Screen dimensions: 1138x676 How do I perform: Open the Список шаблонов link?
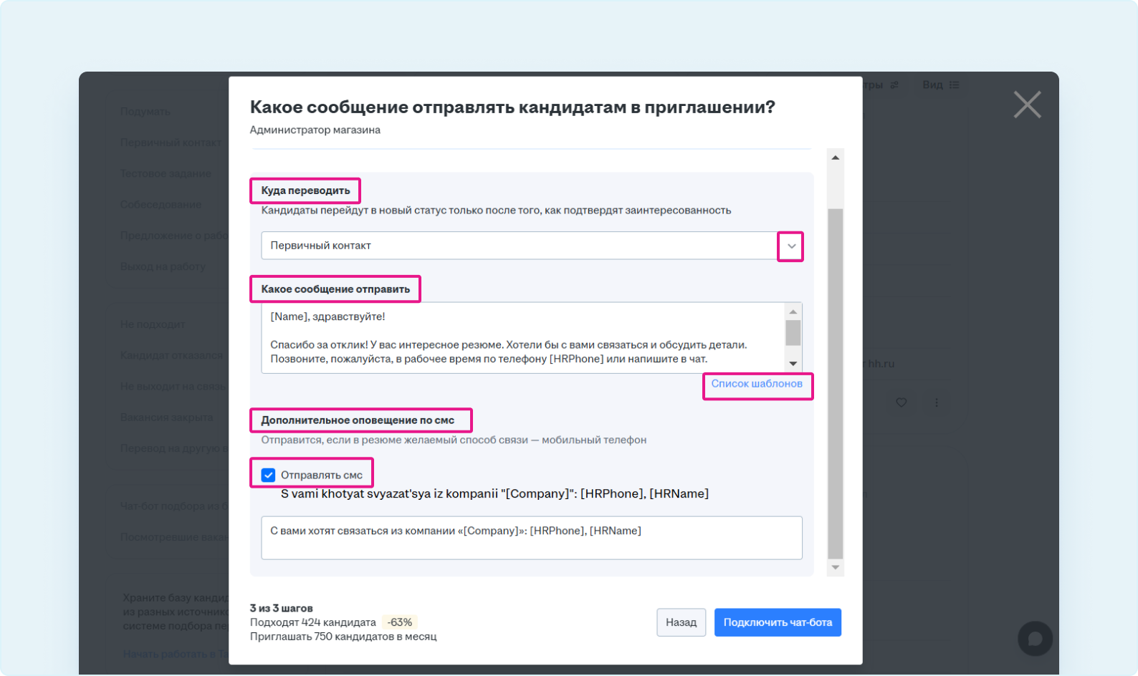click(x=756, y=384)
